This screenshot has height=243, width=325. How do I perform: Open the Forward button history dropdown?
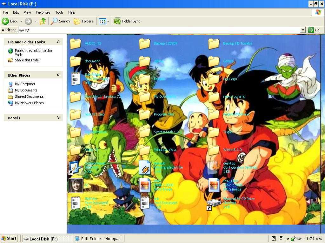pos(36,21)
